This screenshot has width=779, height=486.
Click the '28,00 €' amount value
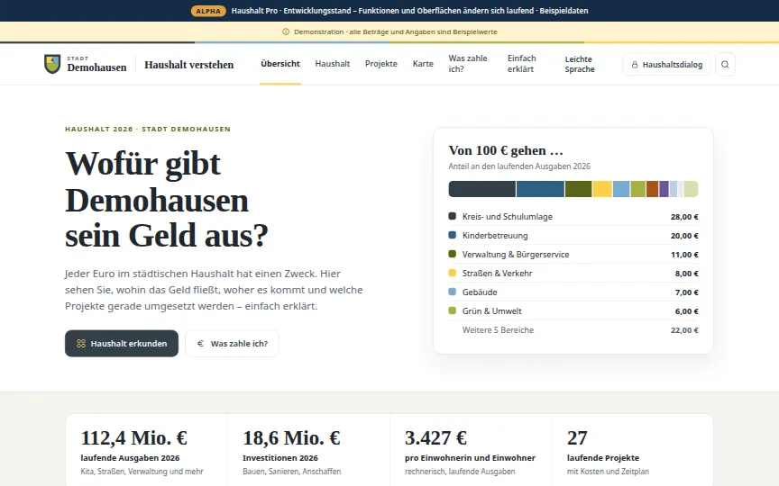pos(684,217)
